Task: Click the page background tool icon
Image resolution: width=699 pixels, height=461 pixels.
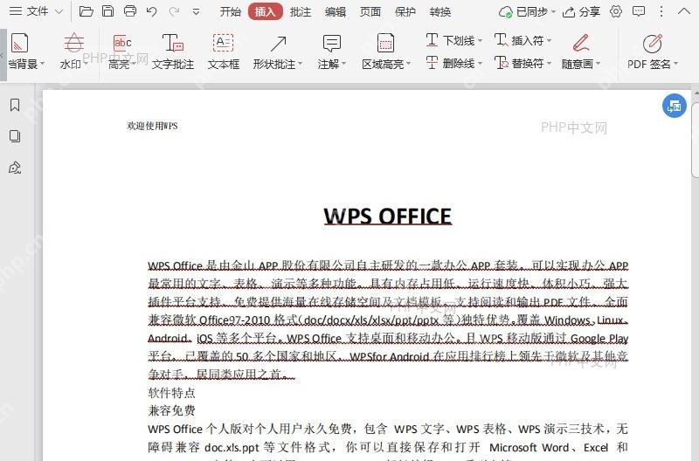Action: 19,43
